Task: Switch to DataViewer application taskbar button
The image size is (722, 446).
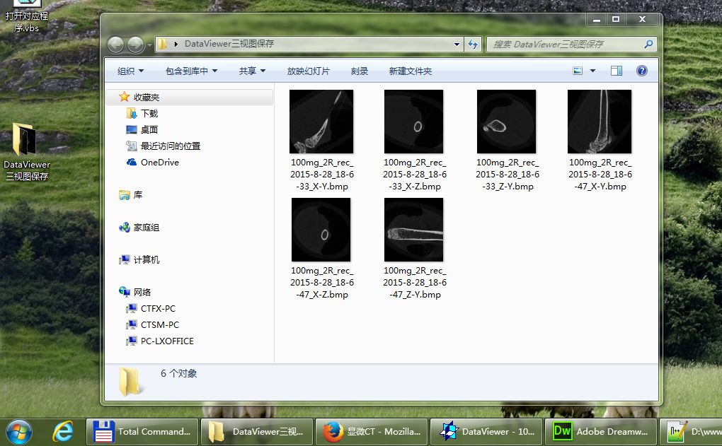Action: tap(486, 432)
